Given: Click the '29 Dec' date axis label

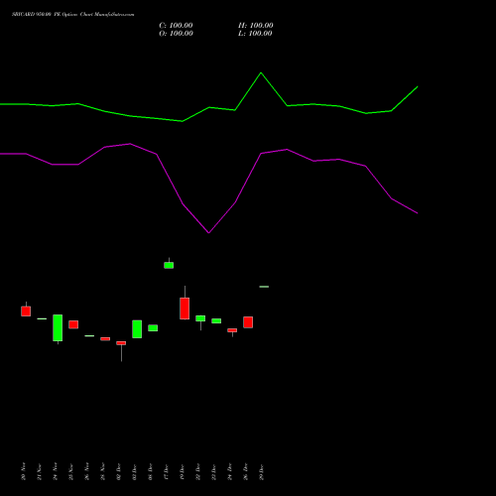Looking at the screenshot, I should [x=262, y=471].
